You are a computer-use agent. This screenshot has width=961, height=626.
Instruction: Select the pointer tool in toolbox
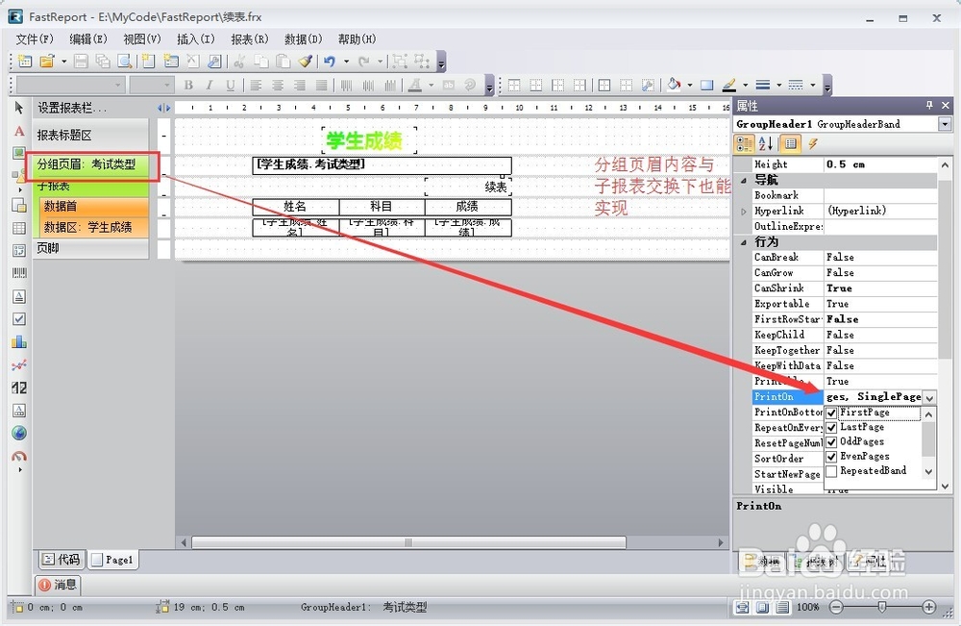19,108
